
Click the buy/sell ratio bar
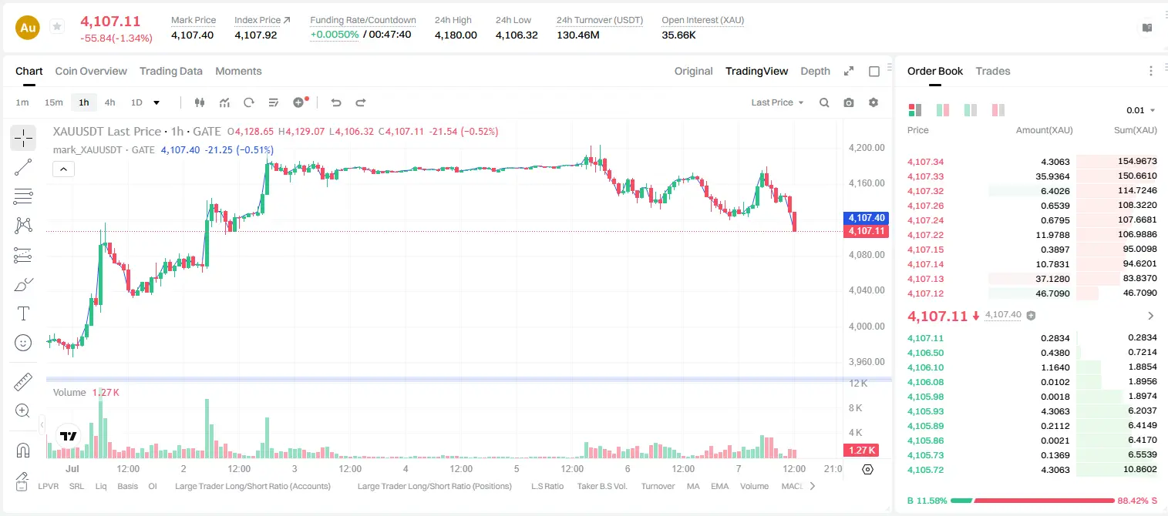click(1033, 501)
